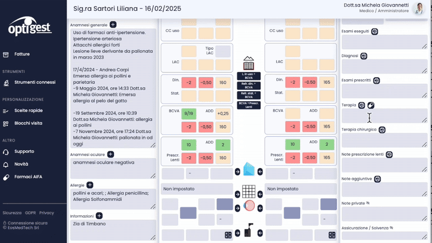Open Fatture in the sidebar
The height and width of the screenshot is (243, 432).
[22, 54]
